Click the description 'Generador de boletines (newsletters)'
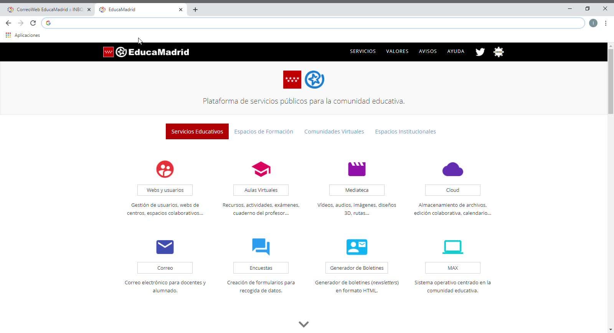Screen dimensions: 614x333 [357, 287]
